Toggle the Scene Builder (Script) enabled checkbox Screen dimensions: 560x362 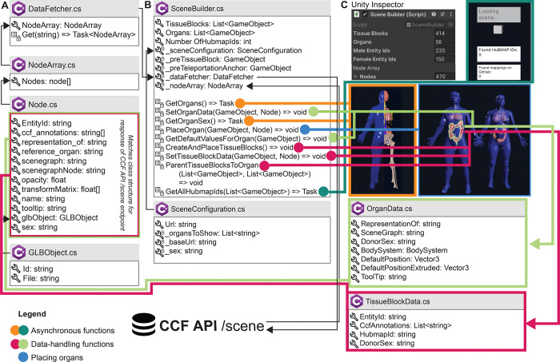[x=365, y=14]
